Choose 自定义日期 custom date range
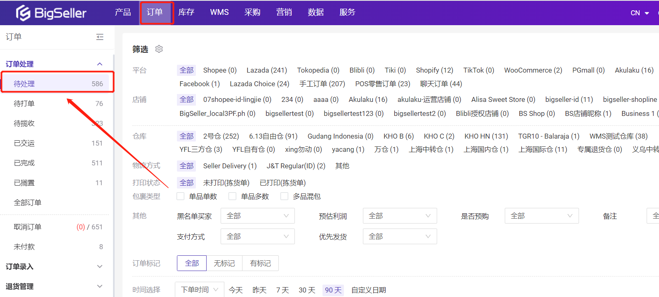659x297 pixels. pyautogui.click(x=369, y=290)
